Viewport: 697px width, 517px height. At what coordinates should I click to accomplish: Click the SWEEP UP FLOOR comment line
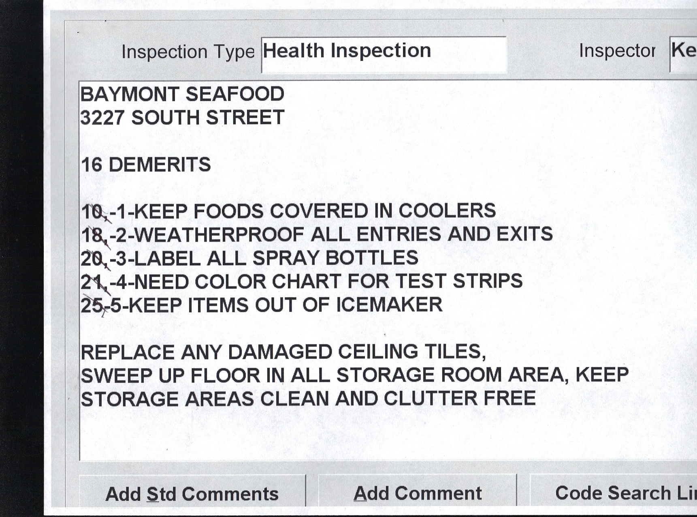coord(354,375)
